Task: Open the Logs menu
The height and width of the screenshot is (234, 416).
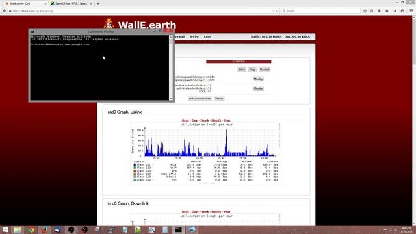Action: pyautogui.click(x=207, y=37)
